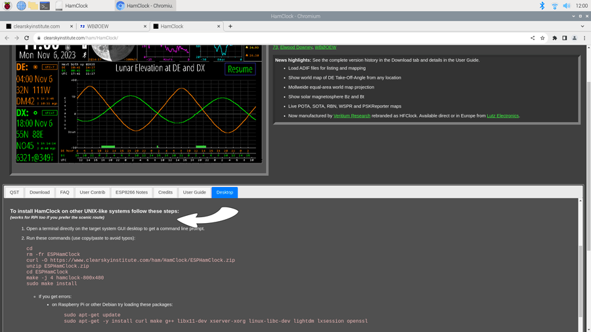591x332 pixels.
Task: Launch the web browser globe icon
Action: pos(21,6)
